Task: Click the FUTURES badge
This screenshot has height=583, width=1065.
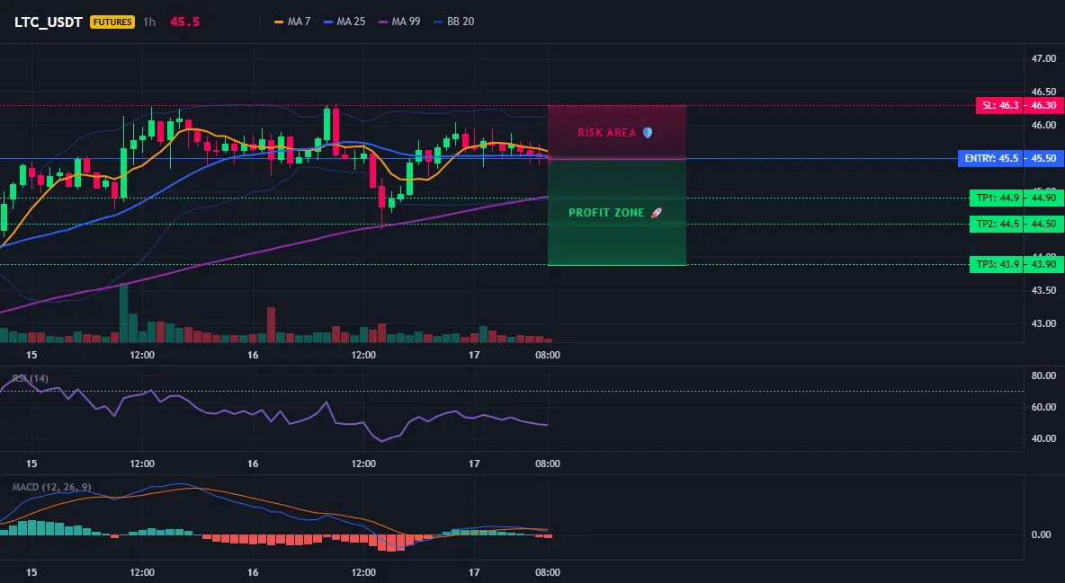Action: point(112,22)
